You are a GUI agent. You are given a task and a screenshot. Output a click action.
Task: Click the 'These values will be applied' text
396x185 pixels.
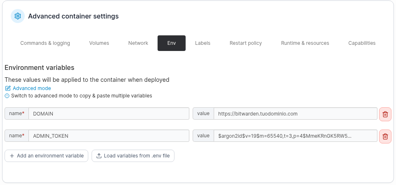click(87, 80)
